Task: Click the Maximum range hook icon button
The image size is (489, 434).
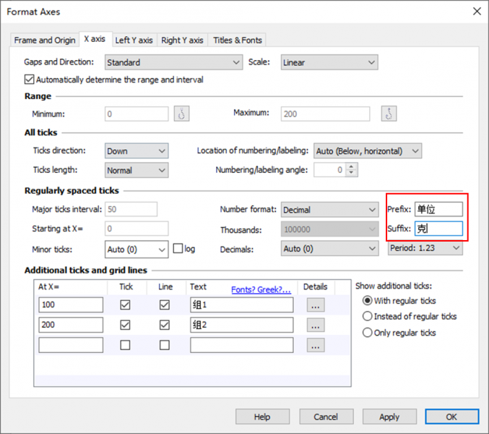Action: tap(389, 114)
